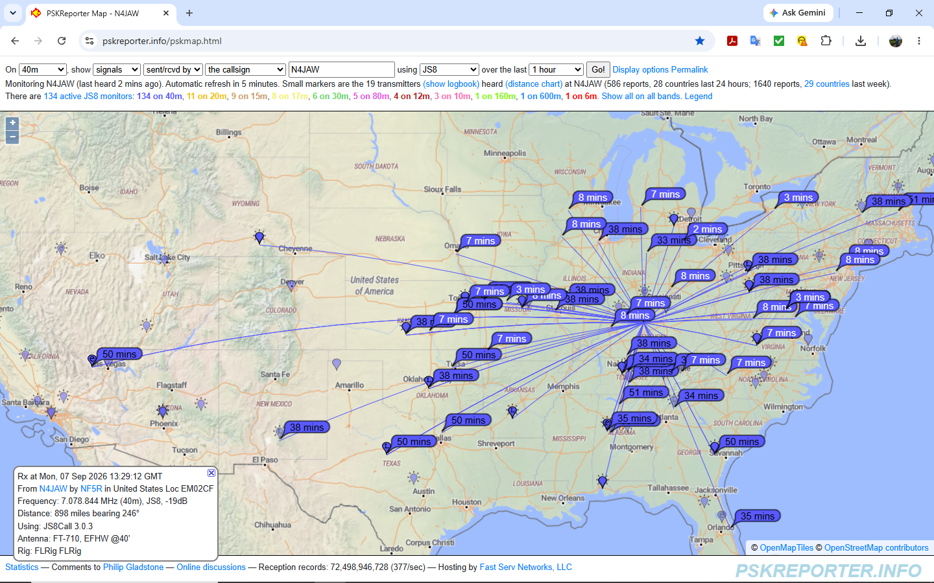Expand the 1 hour time range dropdown
Screen dimensions: 934x583
pos(557,69)
